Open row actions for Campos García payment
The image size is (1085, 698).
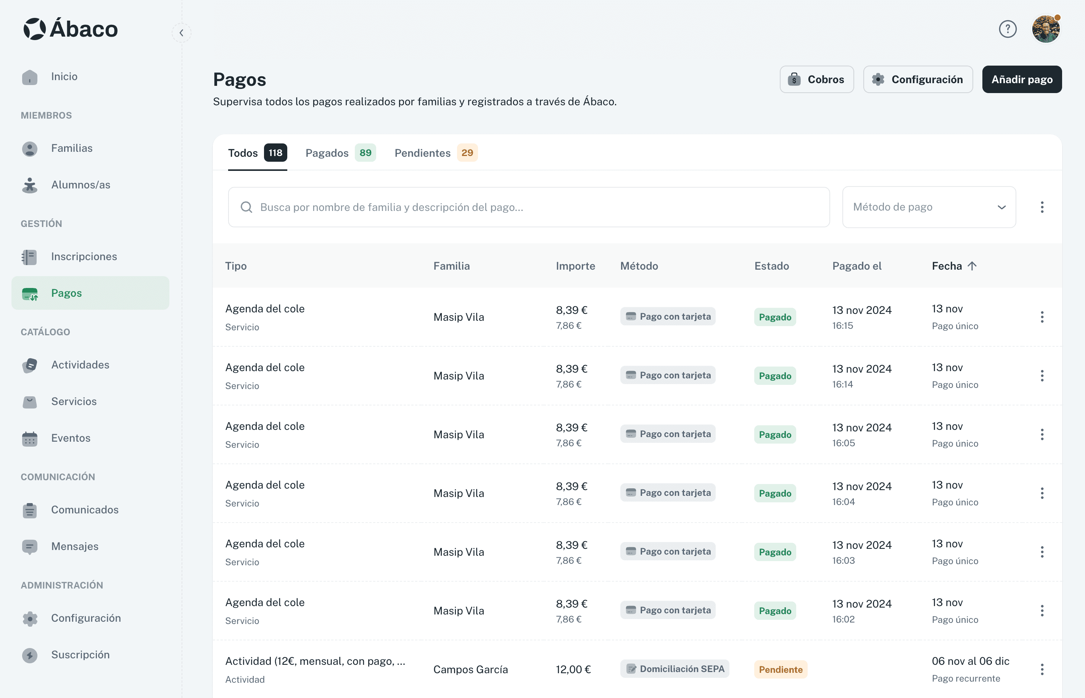(1042, 669)
